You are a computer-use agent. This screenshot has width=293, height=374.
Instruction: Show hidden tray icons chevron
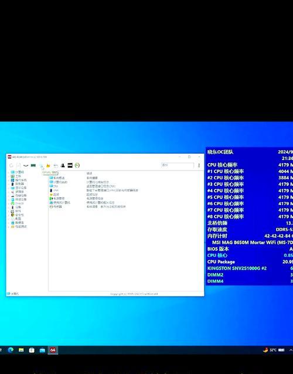click(291, 350)
